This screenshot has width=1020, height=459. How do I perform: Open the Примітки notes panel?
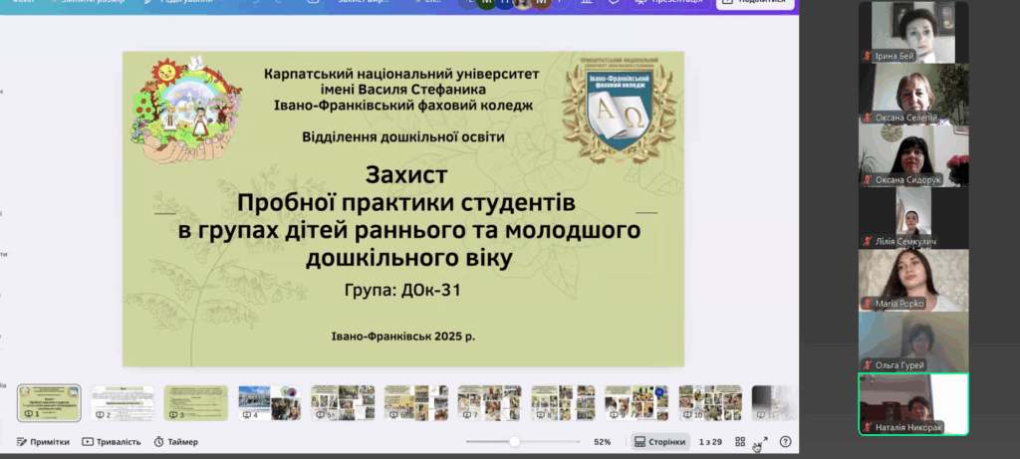point(43,442)
